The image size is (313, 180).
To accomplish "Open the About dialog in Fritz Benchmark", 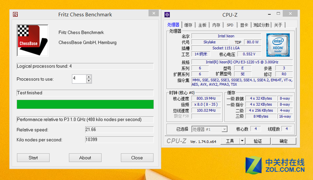I will [85, 157].
